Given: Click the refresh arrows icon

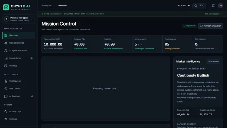Looking at the screenshot, I should point(201,26).
